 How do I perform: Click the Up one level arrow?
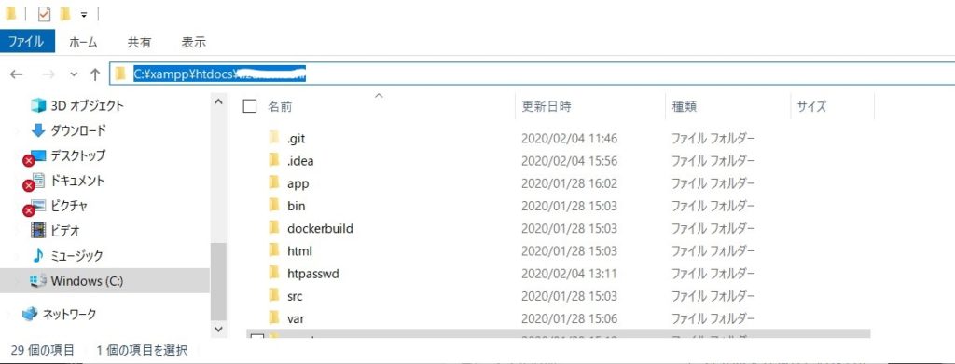[94, 74]
